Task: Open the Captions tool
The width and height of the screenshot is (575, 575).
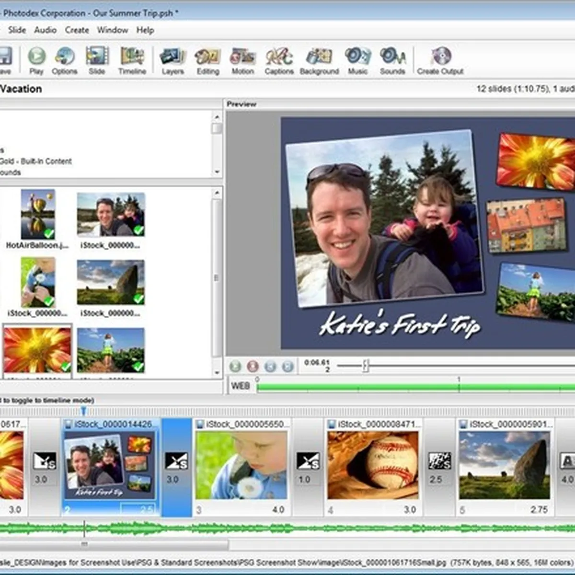Action: click(279, 57)
